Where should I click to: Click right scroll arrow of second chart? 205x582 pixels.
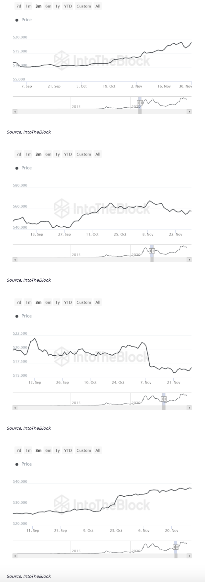189,260
